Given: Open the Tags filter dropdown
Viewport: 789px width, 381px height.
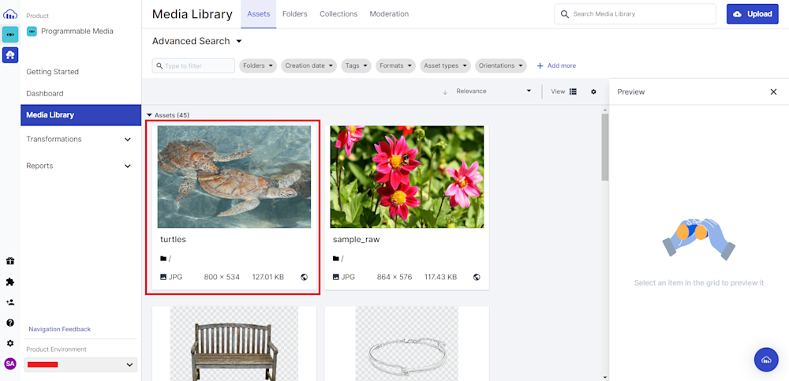Looking at the screenshot, I should click(356, 66).
